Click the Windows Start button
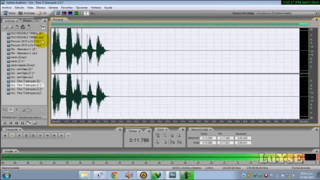The height and width of the screenshot is (180, 320). click(x=6, y=175)
